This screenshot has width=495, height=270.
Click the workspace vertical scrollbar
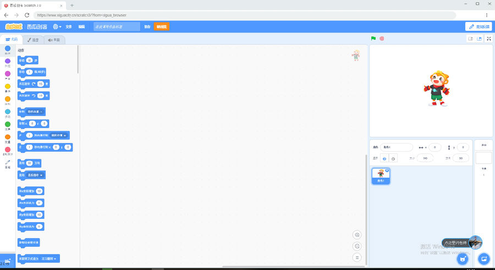coord(366,210)
